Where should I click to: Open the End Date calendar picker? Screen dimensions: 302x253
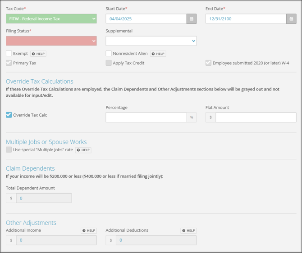pyautogui.click(x=291, y=19)
